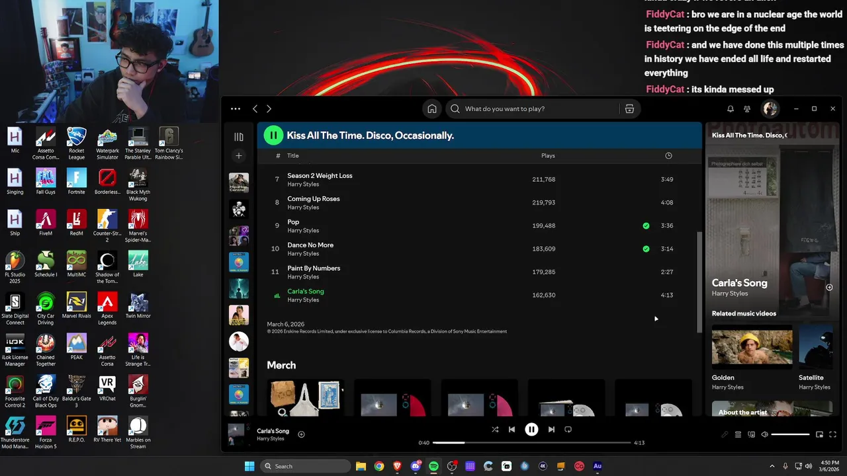This screenshot has width=847, height=476.
Task: Open Harry Styles artist link in Now Playing panel
Action: pos(730,294)
